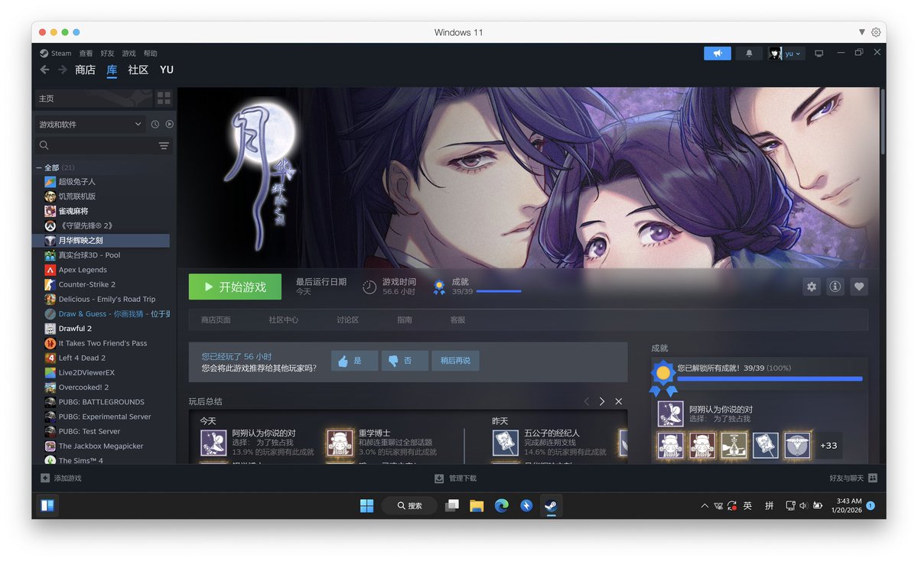Open 管理下载 downloads manager

(455, 478)
